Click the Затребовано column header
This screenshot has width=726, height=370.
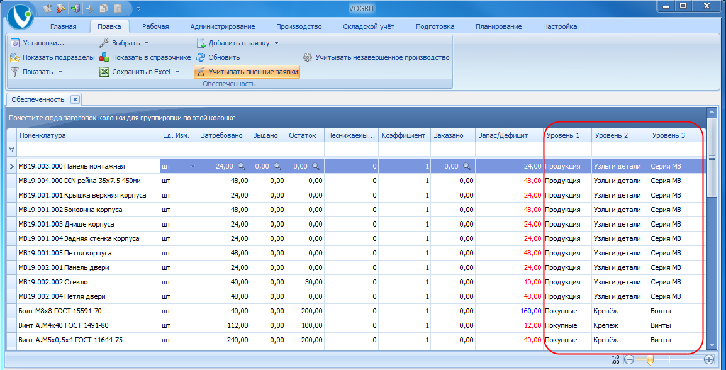pos(224,135)
